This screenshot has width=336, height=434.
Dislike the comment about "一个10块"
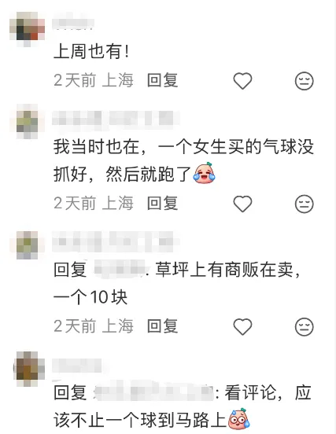pos(304,326)
